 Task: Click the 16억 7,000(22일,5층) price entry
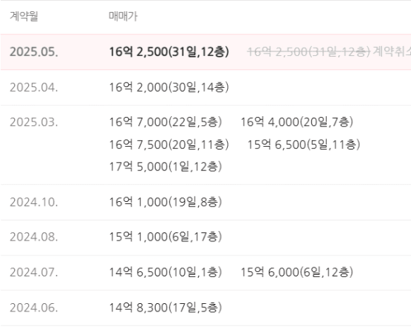pyautogui.click(x=165, y=122)
